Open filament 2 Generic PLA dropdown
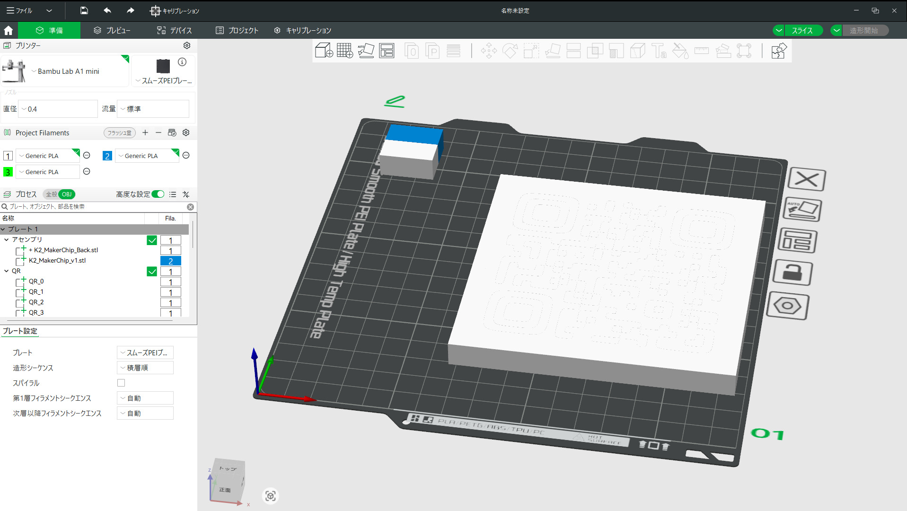Screen dimensions: 907x511 tap(147, 156)
